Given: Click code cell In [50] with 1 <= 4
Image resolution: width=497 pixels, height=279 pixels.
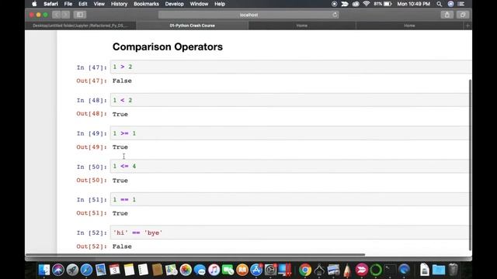Looking at the screenshot, I should [x=290, y=167].
